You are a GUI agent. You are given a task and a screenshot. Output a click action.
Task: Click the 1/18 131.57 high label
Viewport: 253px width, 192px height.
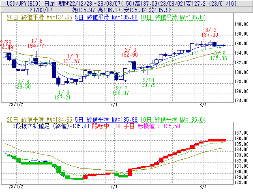(x=71, y=59)
